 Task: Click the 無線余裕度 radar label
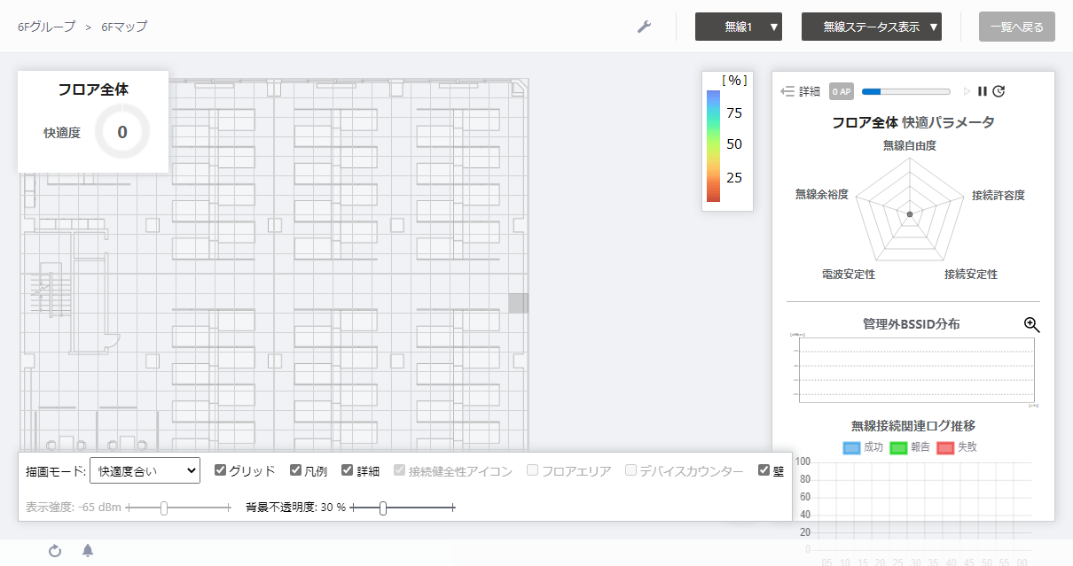click(822, 194)
